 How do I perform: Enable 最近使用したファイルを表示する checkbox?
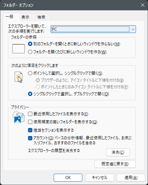coord(30,114)
